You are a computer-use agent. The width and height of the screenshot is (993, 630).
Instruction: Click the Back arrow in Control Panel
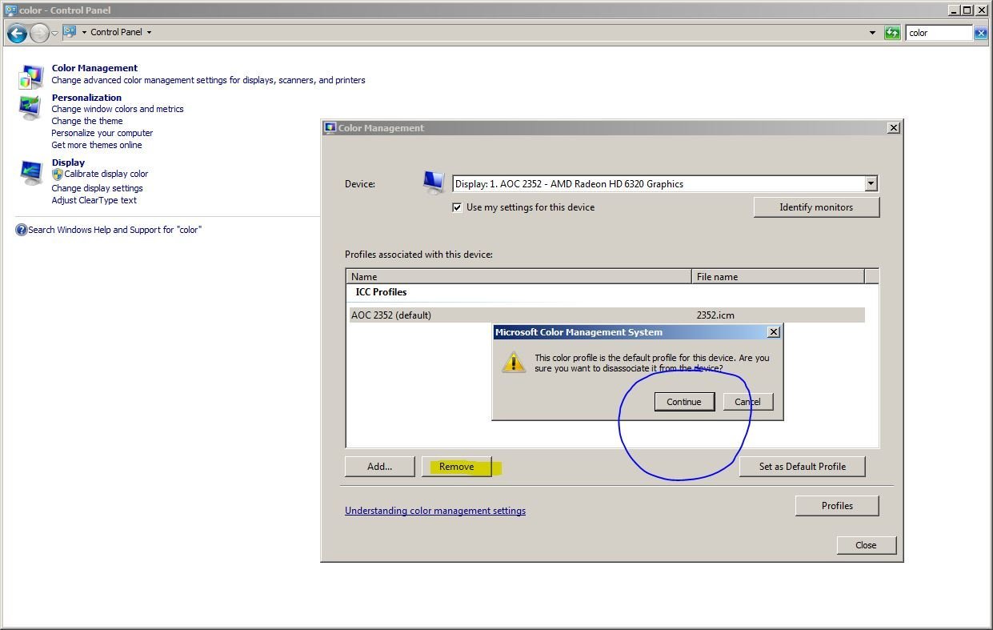pyautogui.click(x=17, y=33)
